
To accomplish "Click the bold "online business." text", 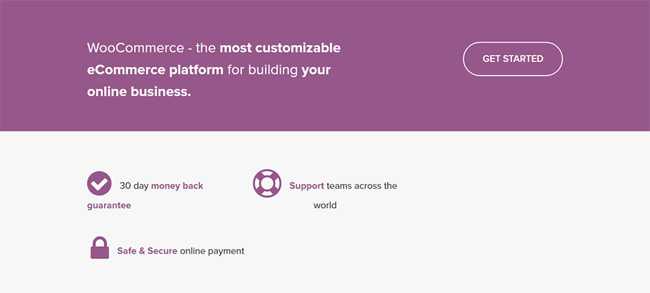I will [139, 92].
